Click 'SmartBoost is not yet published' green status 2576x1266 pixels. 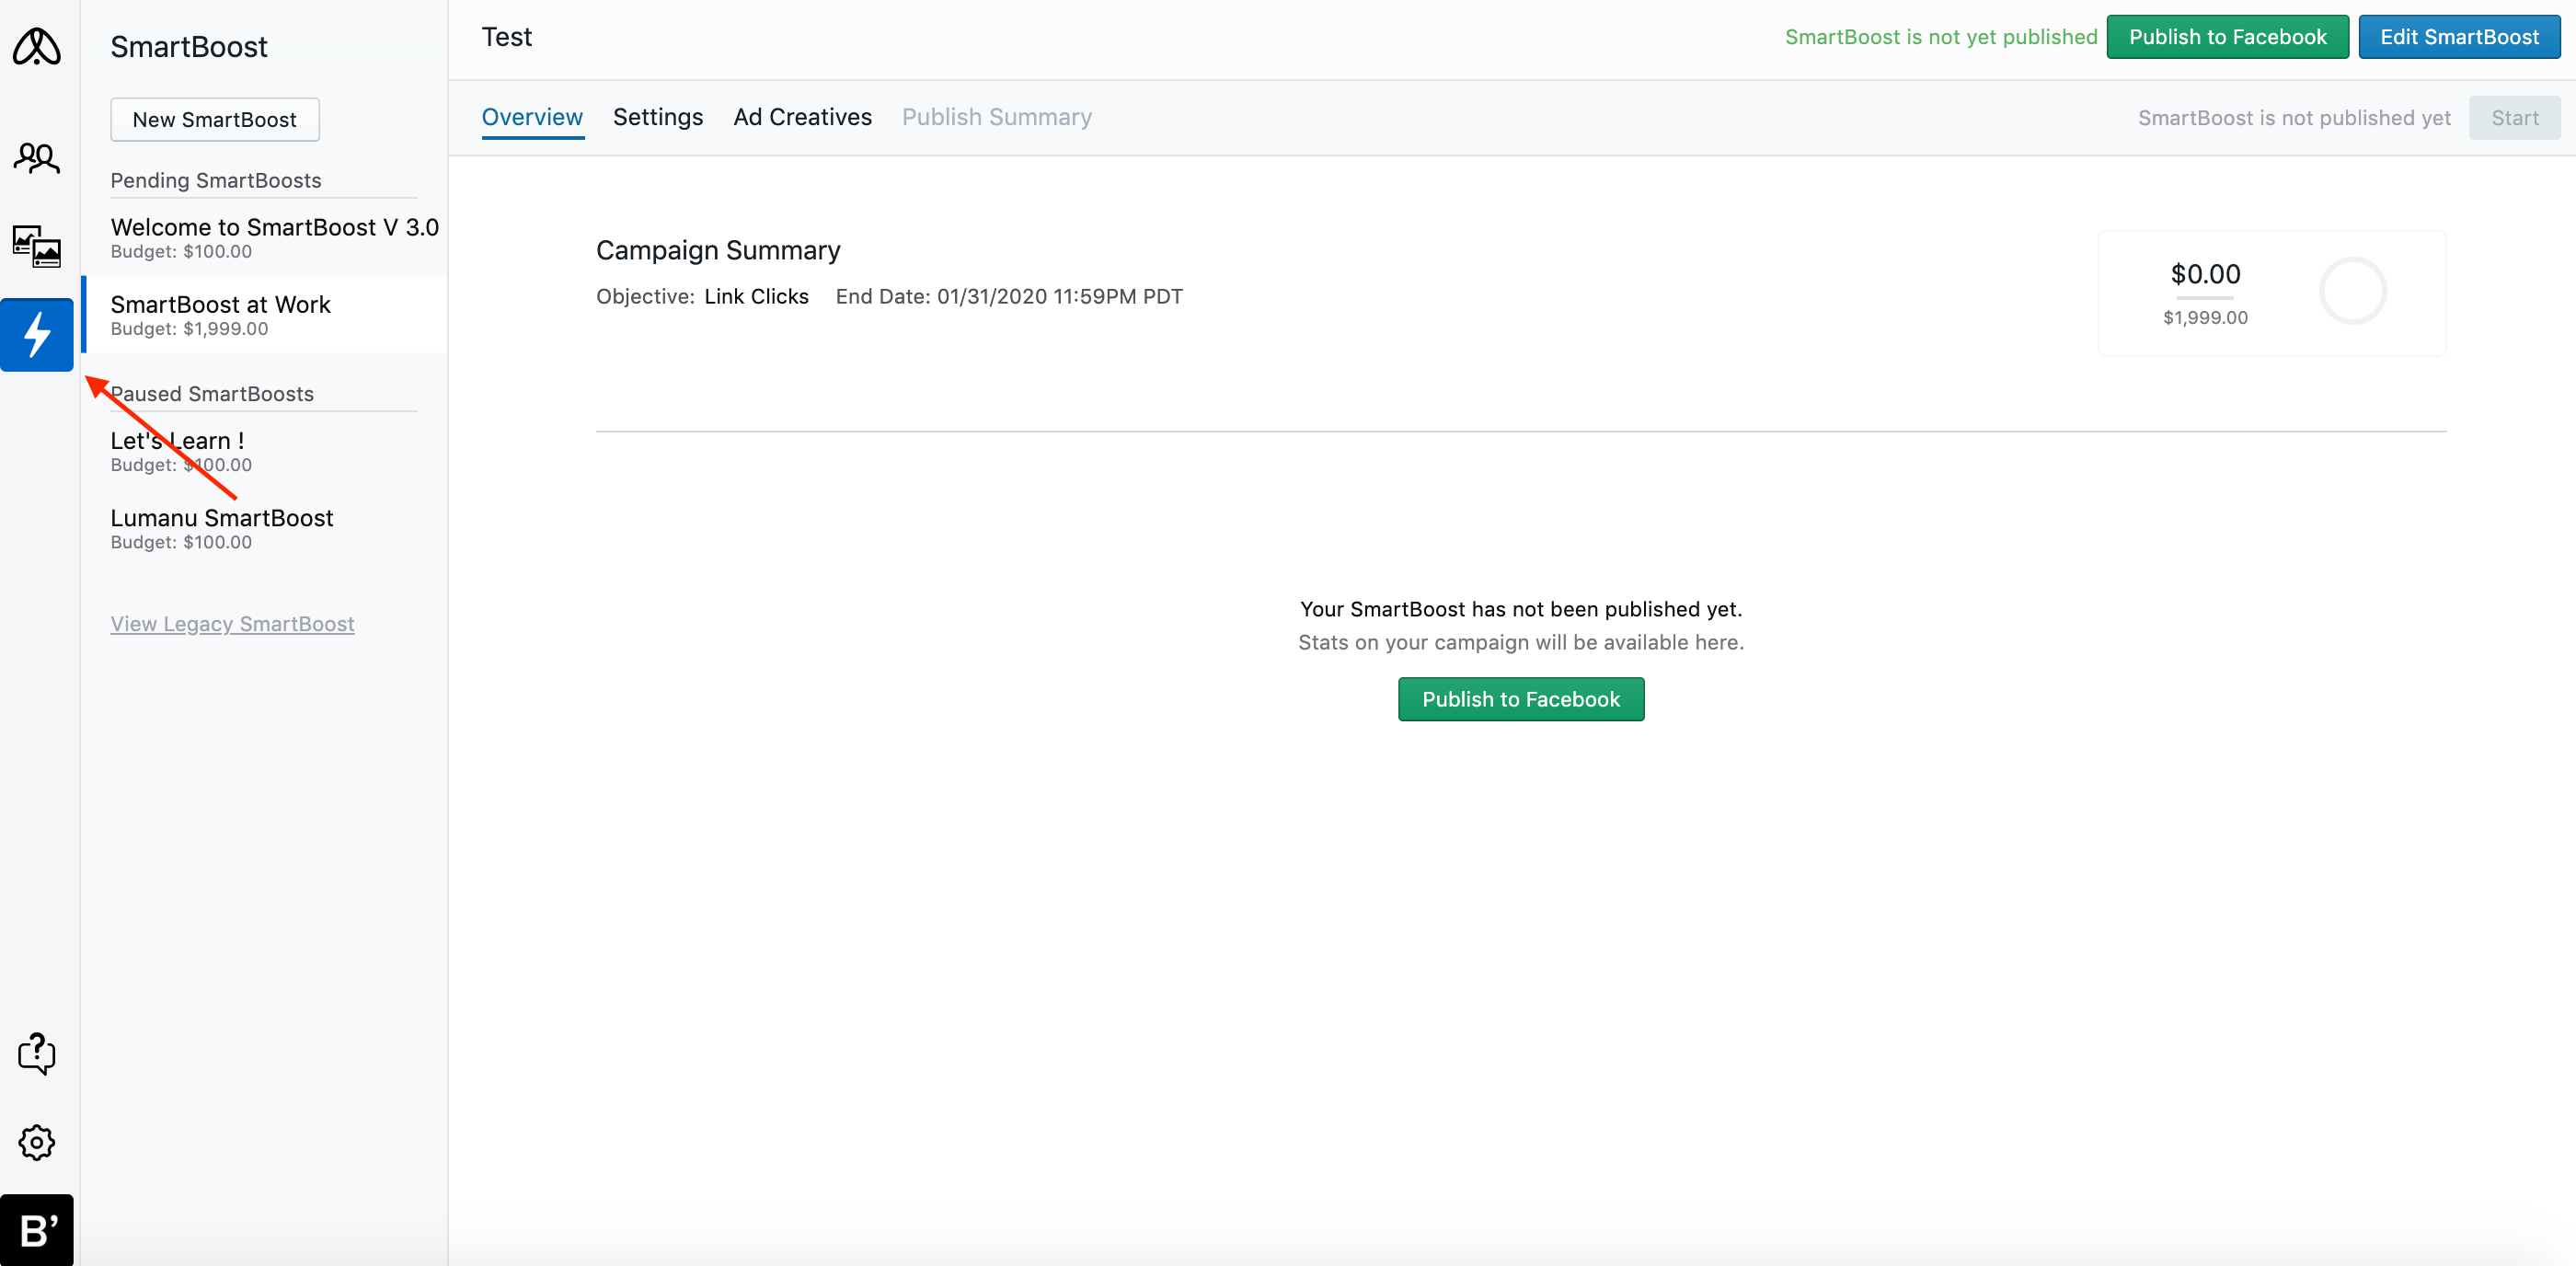coord(1941,37)
